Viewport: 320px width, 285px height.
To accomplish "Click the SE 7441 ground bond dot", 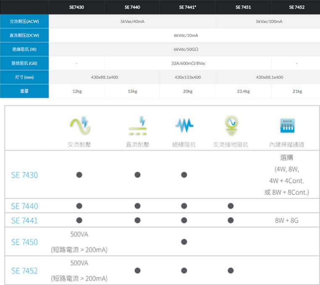I will point(231,220).
